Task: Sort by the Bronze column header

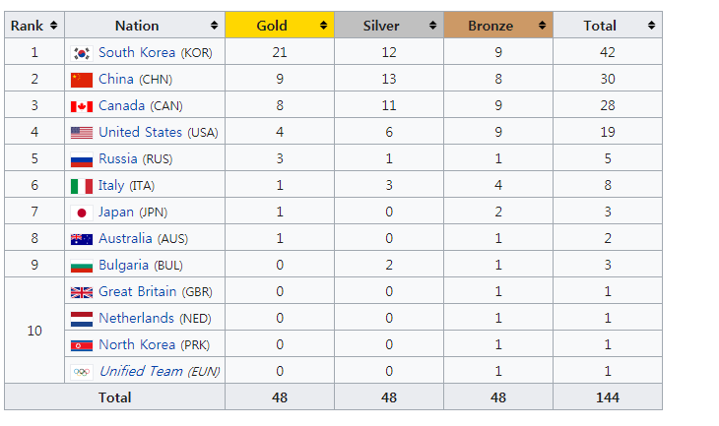Action: (x=497, y=26)
